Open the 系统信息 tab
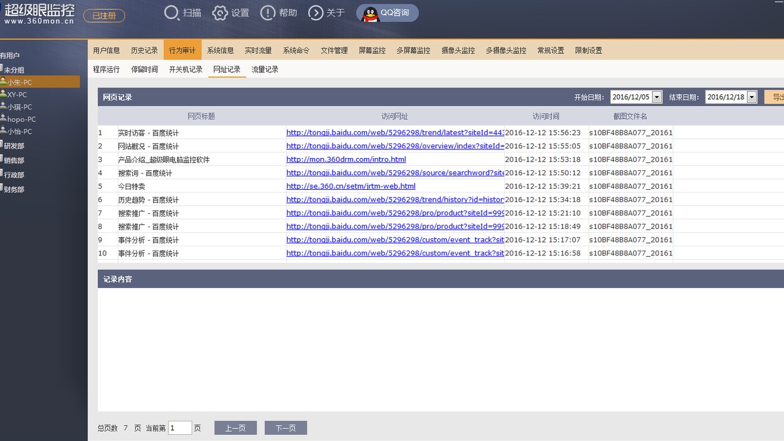This screenshot has height=441, width=784. click(x=221, y=50)
